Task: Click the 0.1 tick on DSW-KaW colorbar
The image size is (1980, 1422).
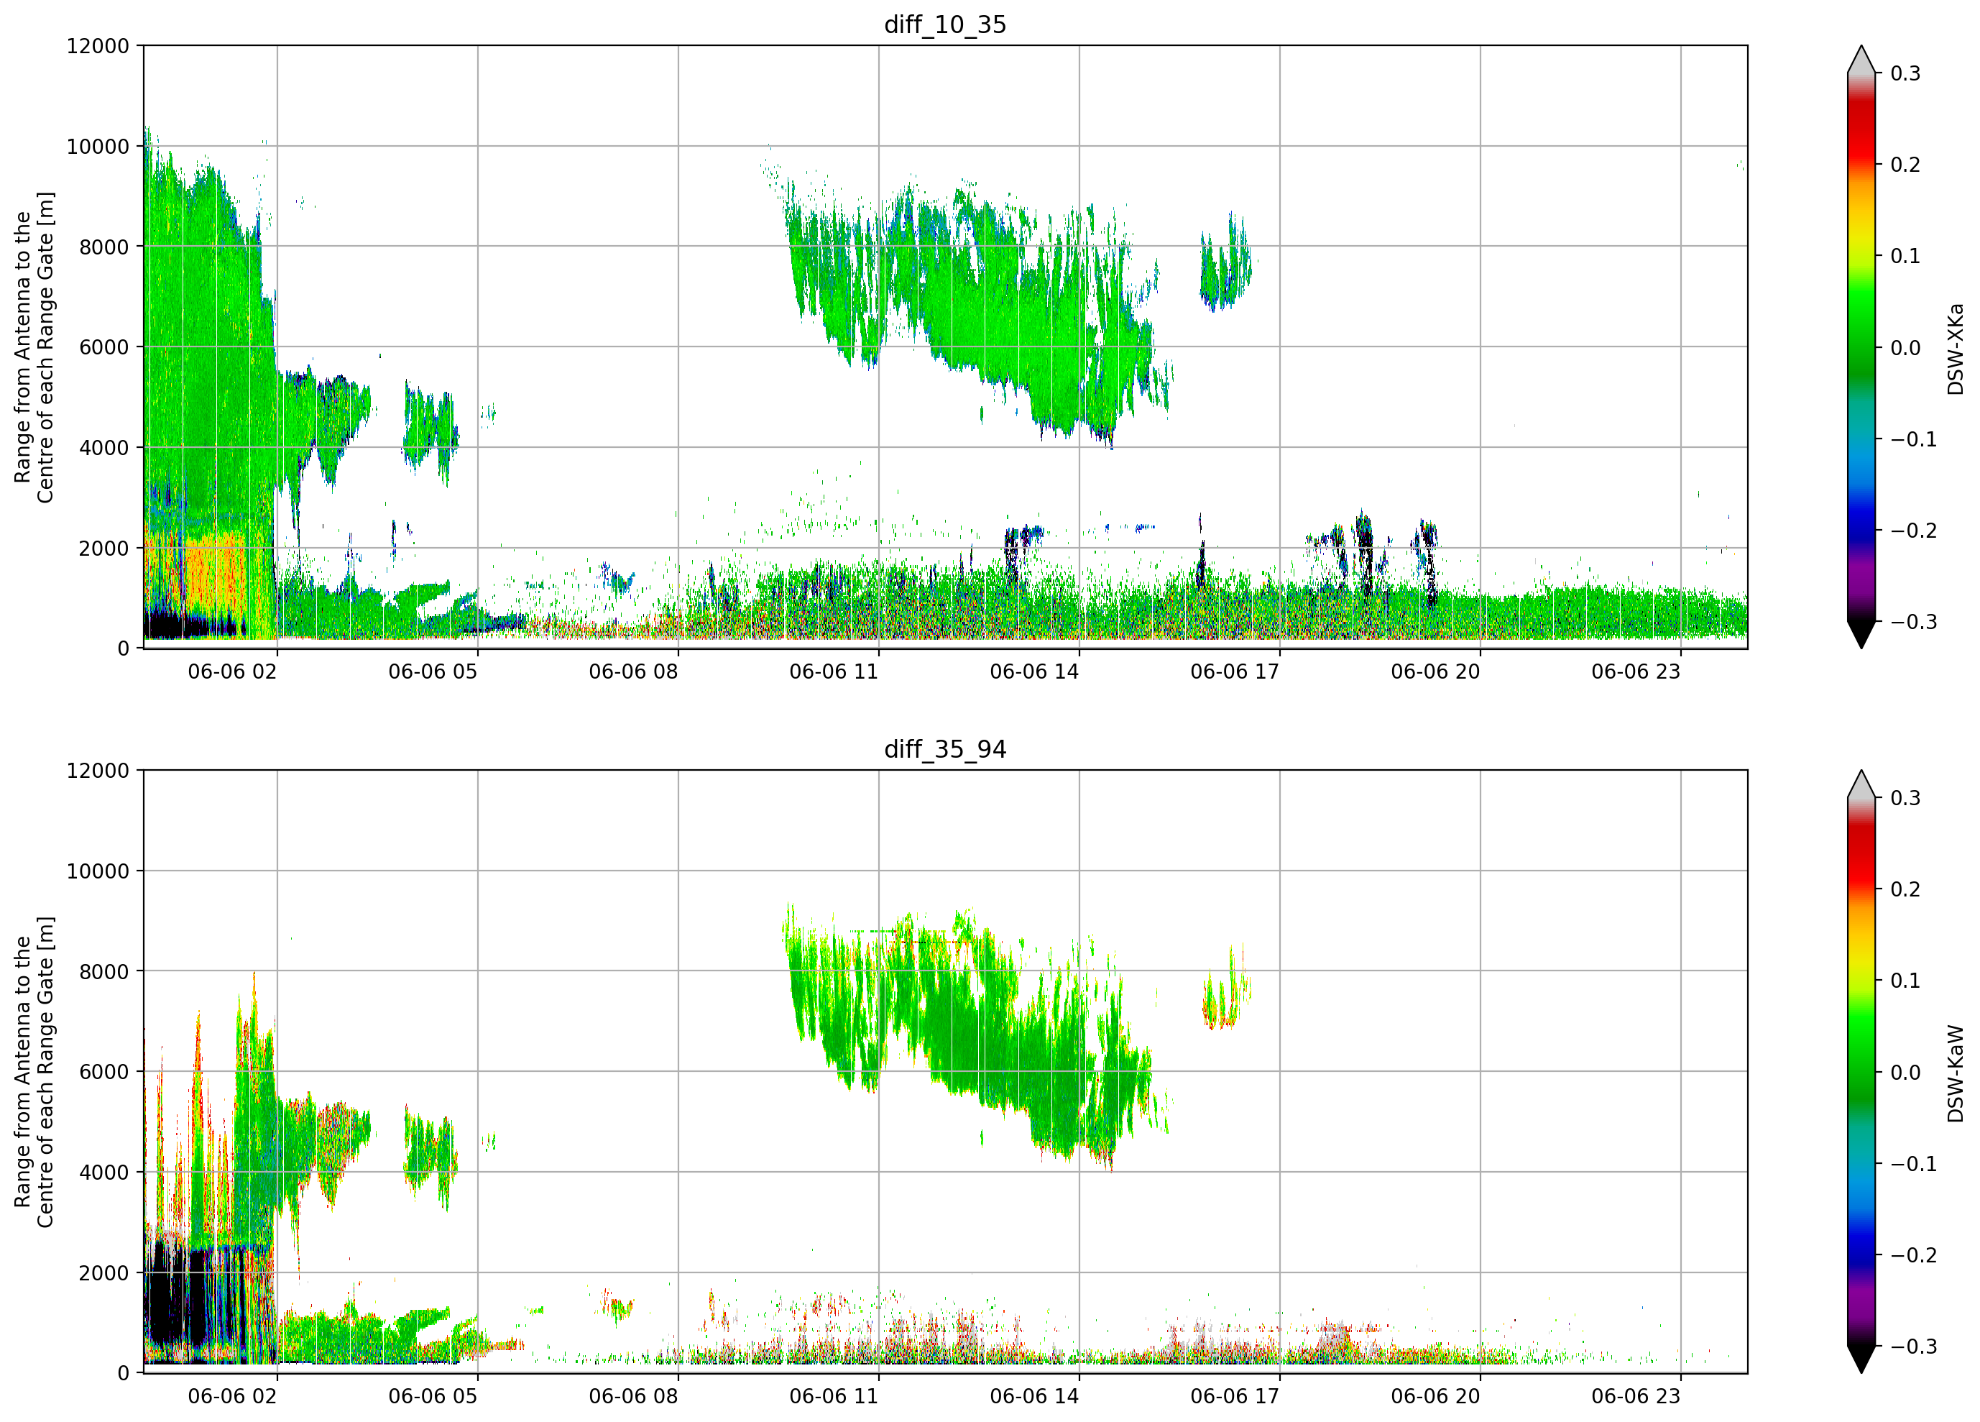Action: click(x=1906, y=982)
